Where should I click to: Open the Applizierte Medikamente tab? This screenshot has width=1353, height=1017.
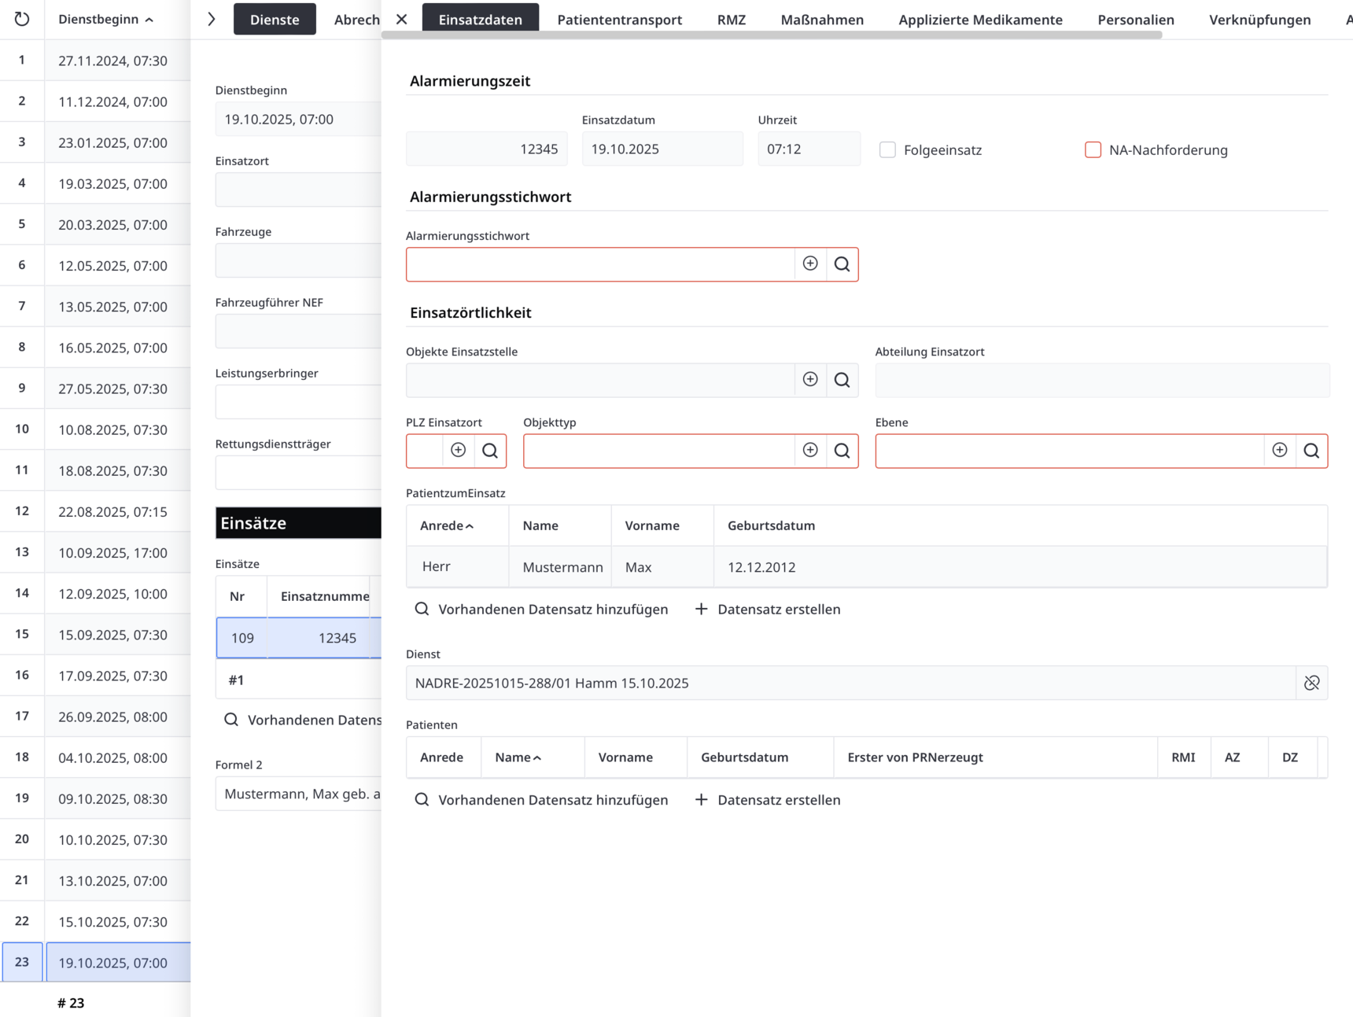pyautogui.click(x=980, y=20)
